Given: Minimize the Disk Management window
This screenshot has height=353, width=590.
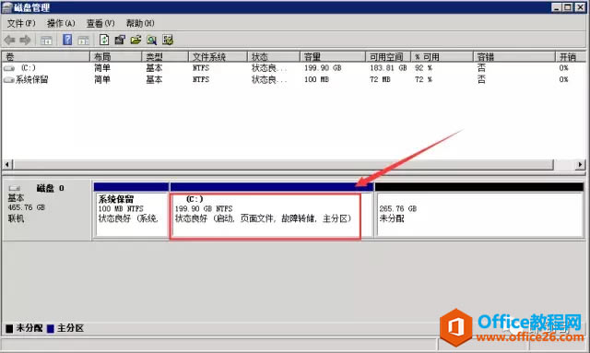Looking at the screenshot, I should (x=557, y=7).
